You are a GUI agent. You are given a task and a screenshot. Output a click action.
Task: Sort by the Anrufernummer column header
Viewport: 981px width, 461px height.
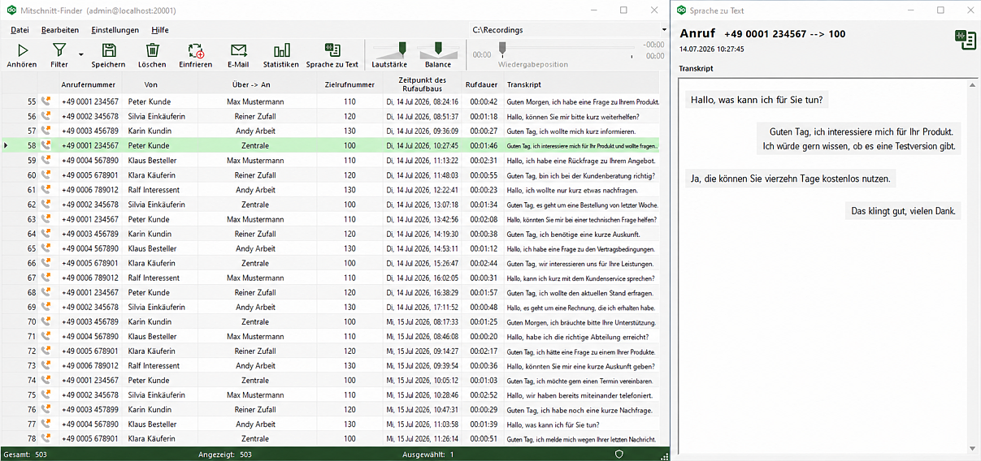89,84
